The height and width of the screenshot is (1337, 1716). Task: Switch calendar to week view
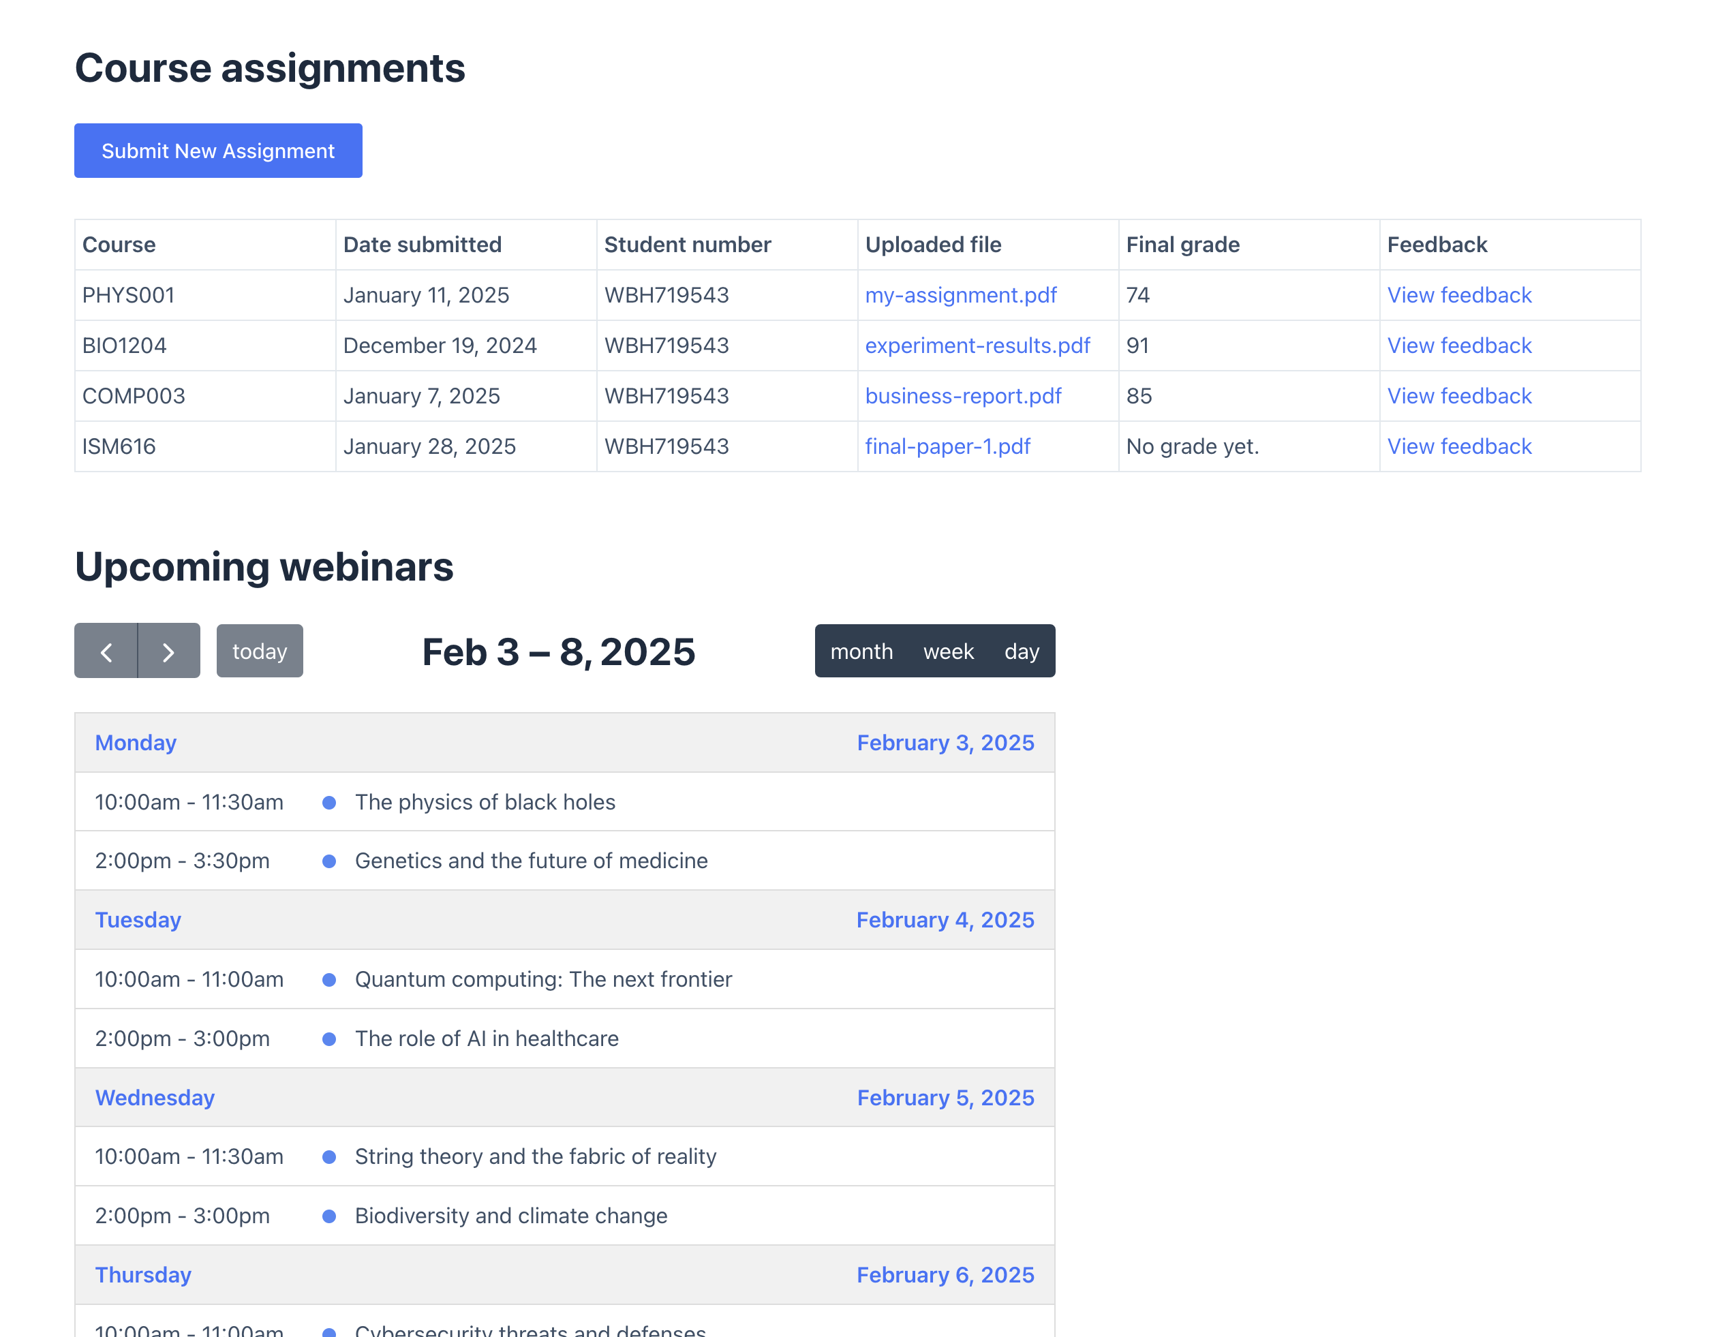click(949, 650)
